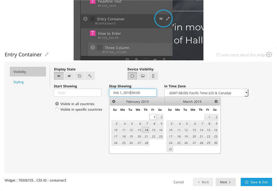The image size is (277, 191).
Task: Switch to the Styling tab
Action: 18,82
